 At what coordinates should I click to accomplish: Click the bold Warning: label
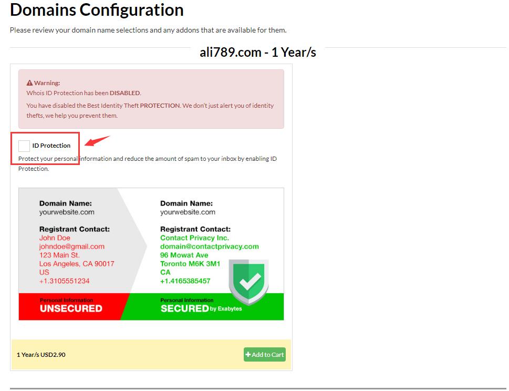pos(47,83)
